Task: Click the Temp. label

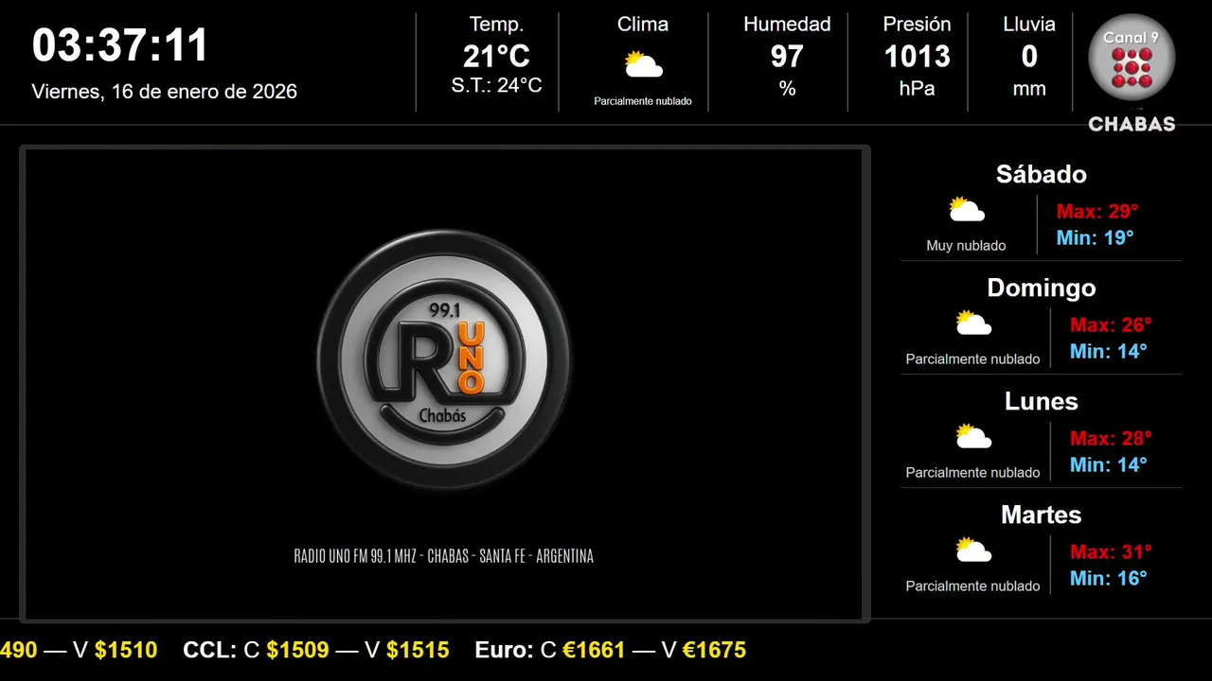Action: coord(496,25)
